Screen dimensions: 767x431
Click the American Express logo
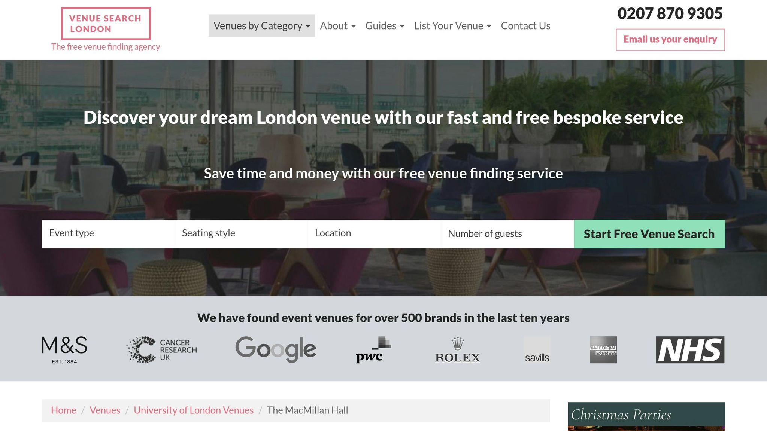603,350
